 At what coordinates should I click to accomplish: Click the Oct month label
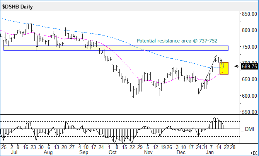click(112, 152)
